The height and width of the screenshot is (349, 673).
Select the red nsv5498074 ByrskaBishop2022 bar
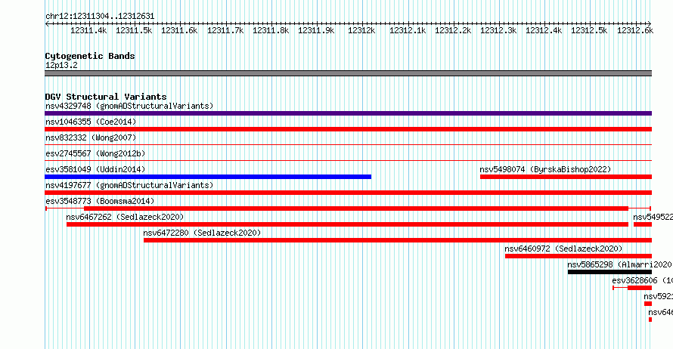click(x=566, y=177)
